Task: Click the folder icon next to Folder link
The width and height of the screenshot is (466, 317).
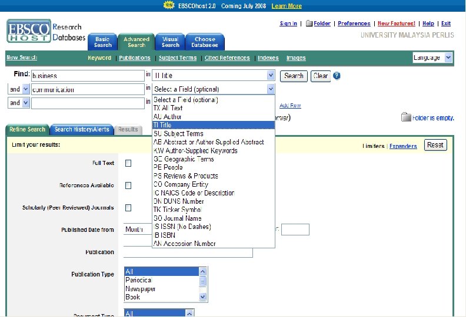Action: pyautogui.click(x=309, y=23)
